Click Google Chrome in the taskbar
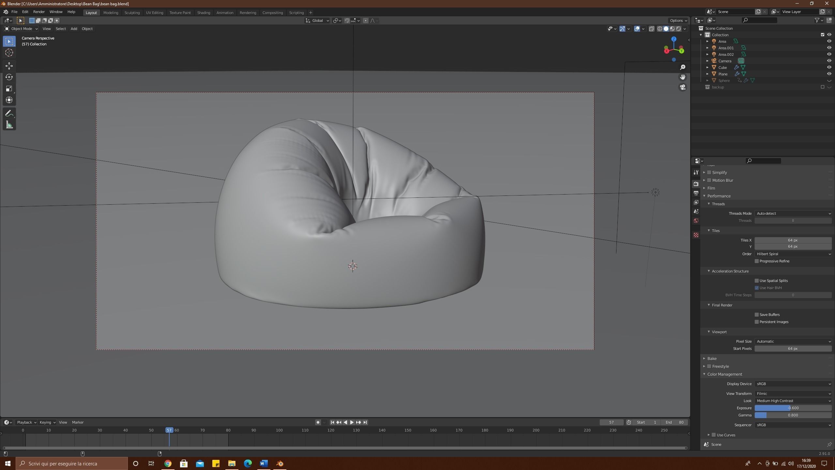The image size is (835, 470). click(168, 463)
